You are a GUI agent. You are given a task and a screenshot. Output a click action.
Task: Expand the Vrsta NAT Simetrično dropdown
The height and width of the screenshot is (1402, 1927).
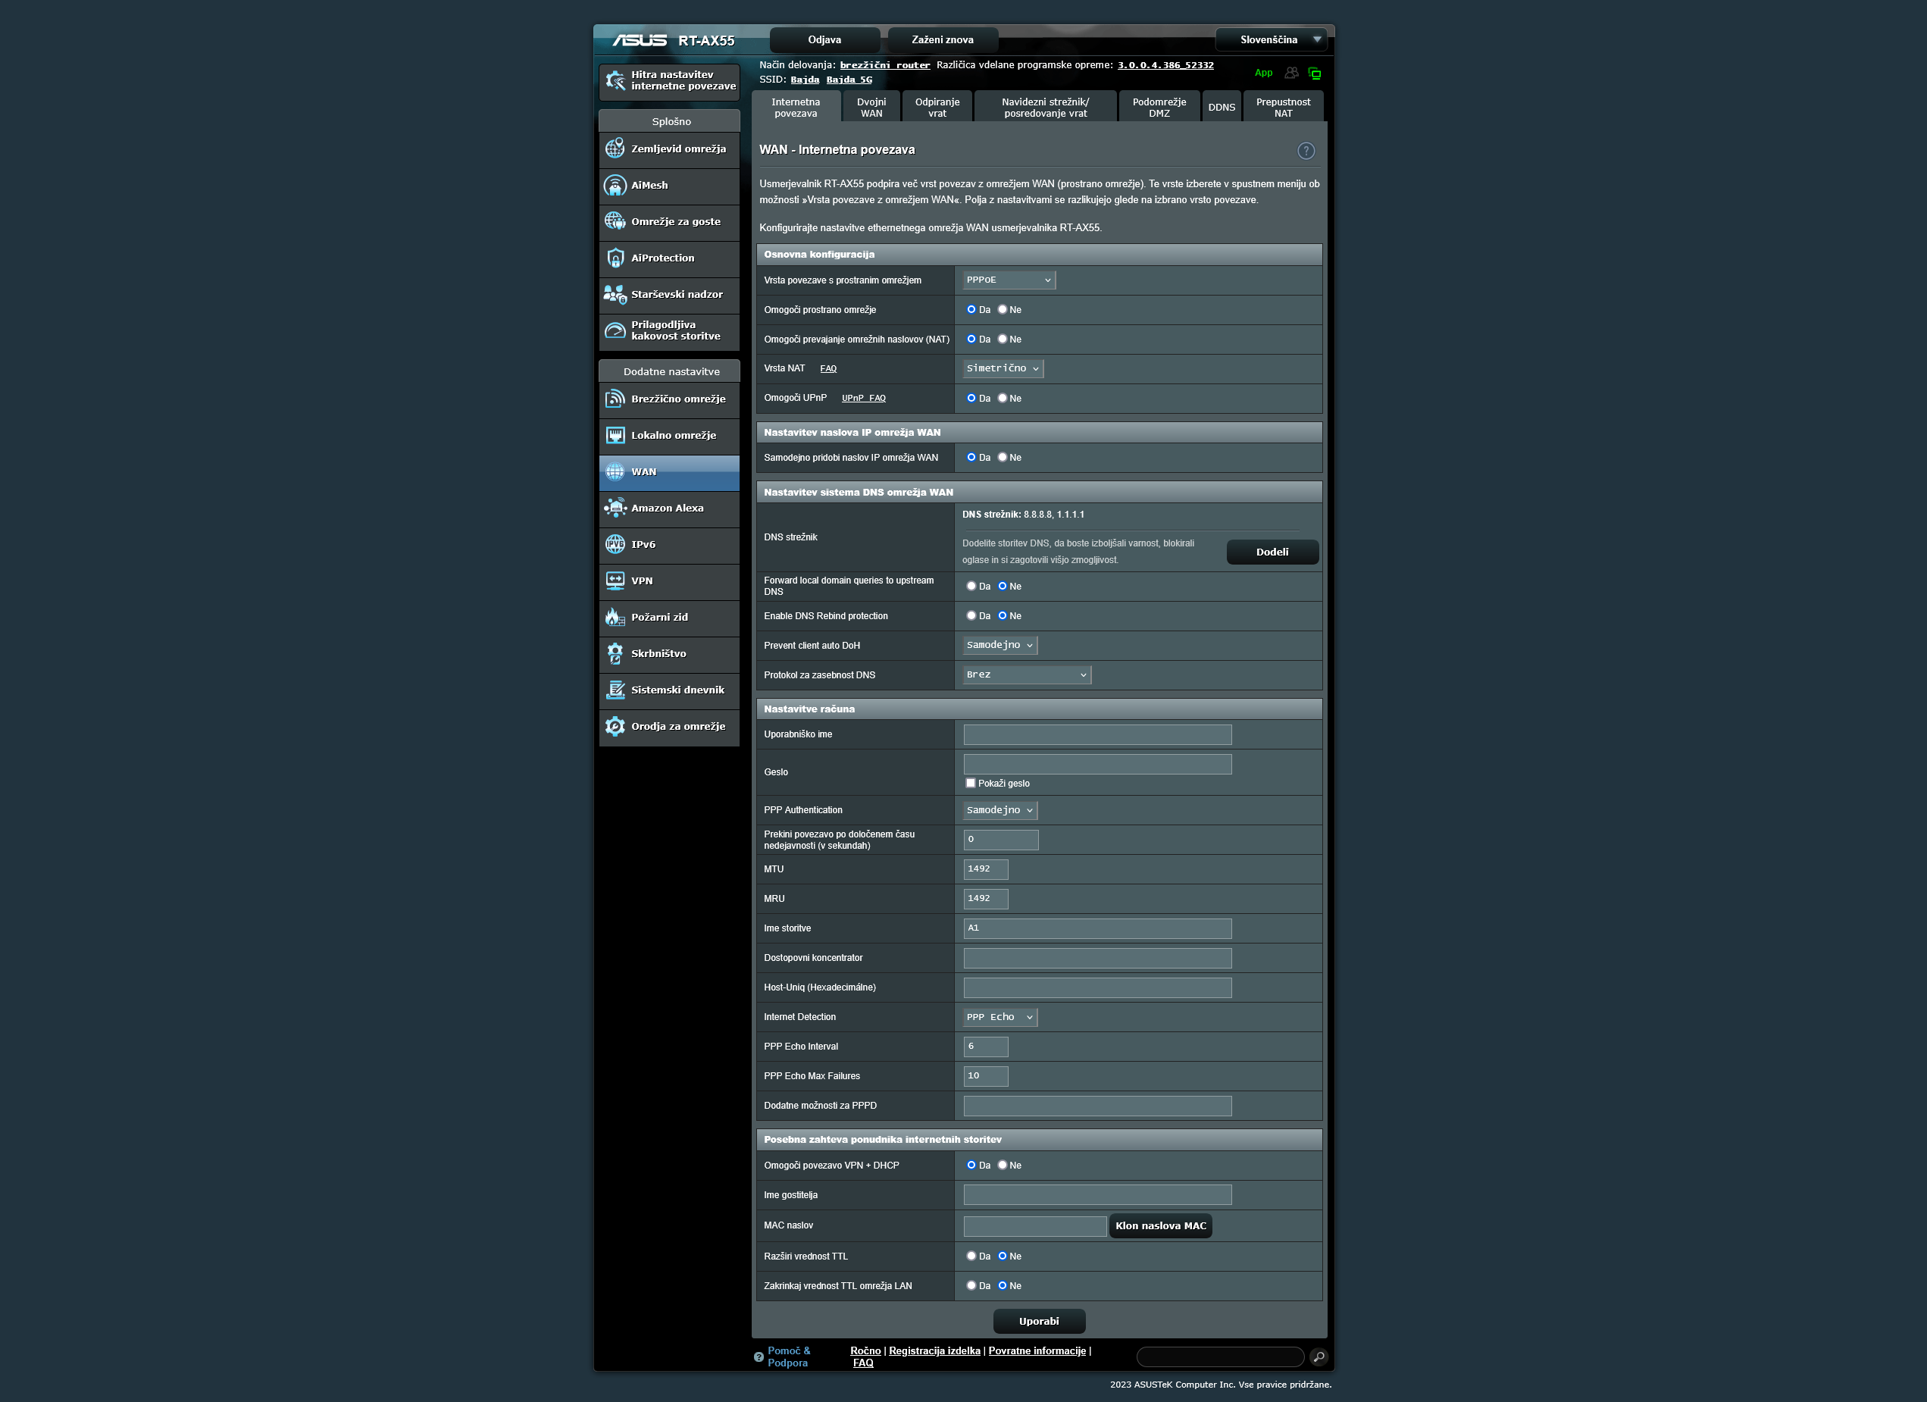tap(1003, 369)
